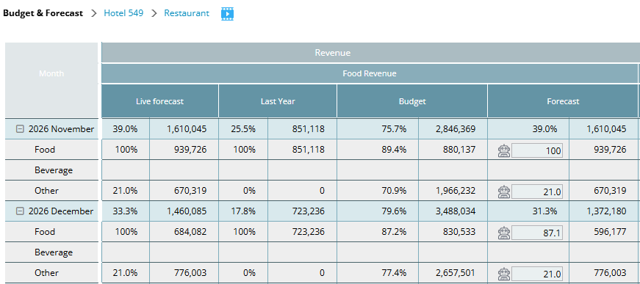Click the Budget & Forecast breadcrumb root
Screen dimensions: 640x284
pyautogui.click(x=43, y=13)
